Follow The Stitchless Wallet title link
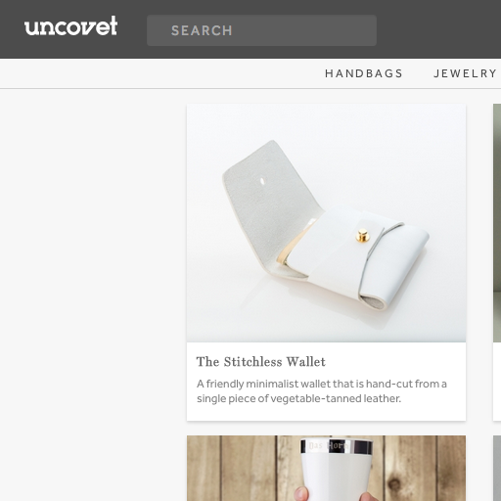The height and width of the screenshot is (501, 501). [261, 362]
